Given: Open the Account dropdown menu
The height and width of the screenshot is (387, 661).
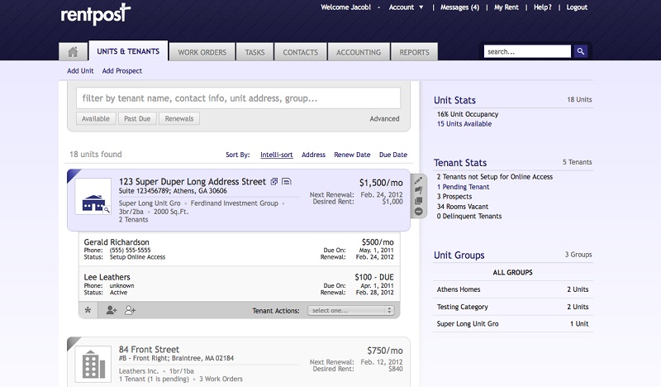Looking at the screenshot, I should click(x=406, y=7).
